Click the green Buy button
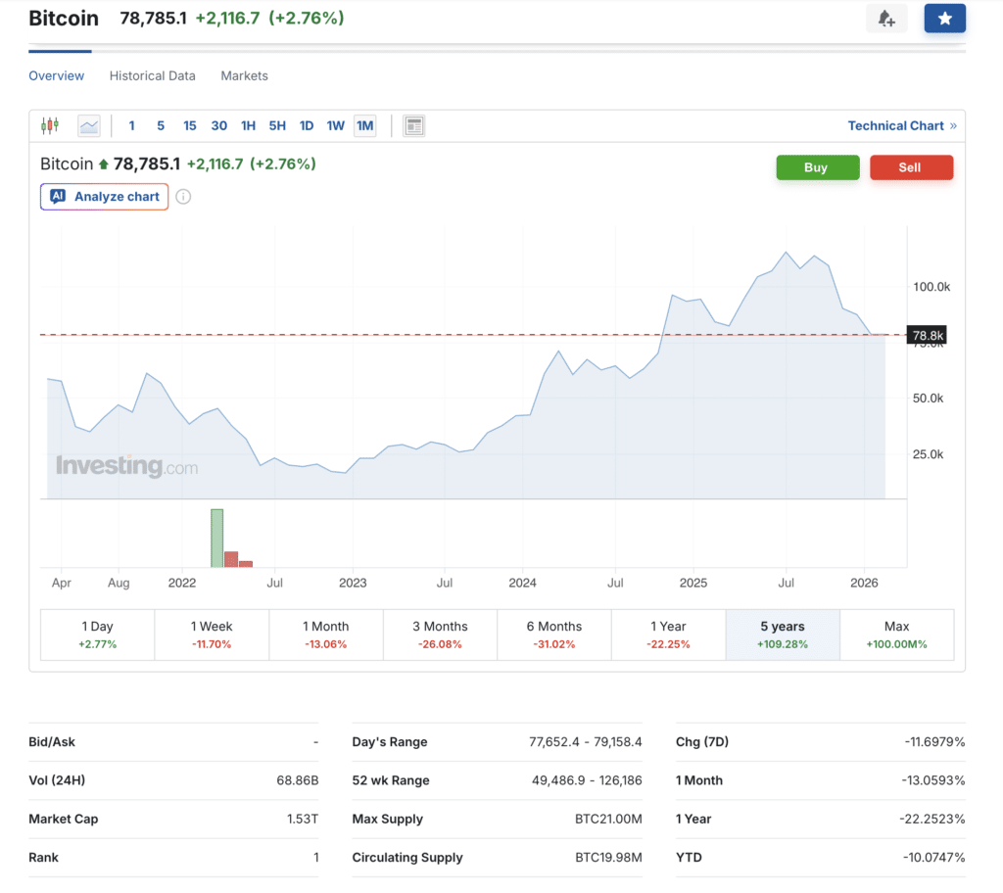The height and width of the screenshot is (893, 1003). point(818,167)
